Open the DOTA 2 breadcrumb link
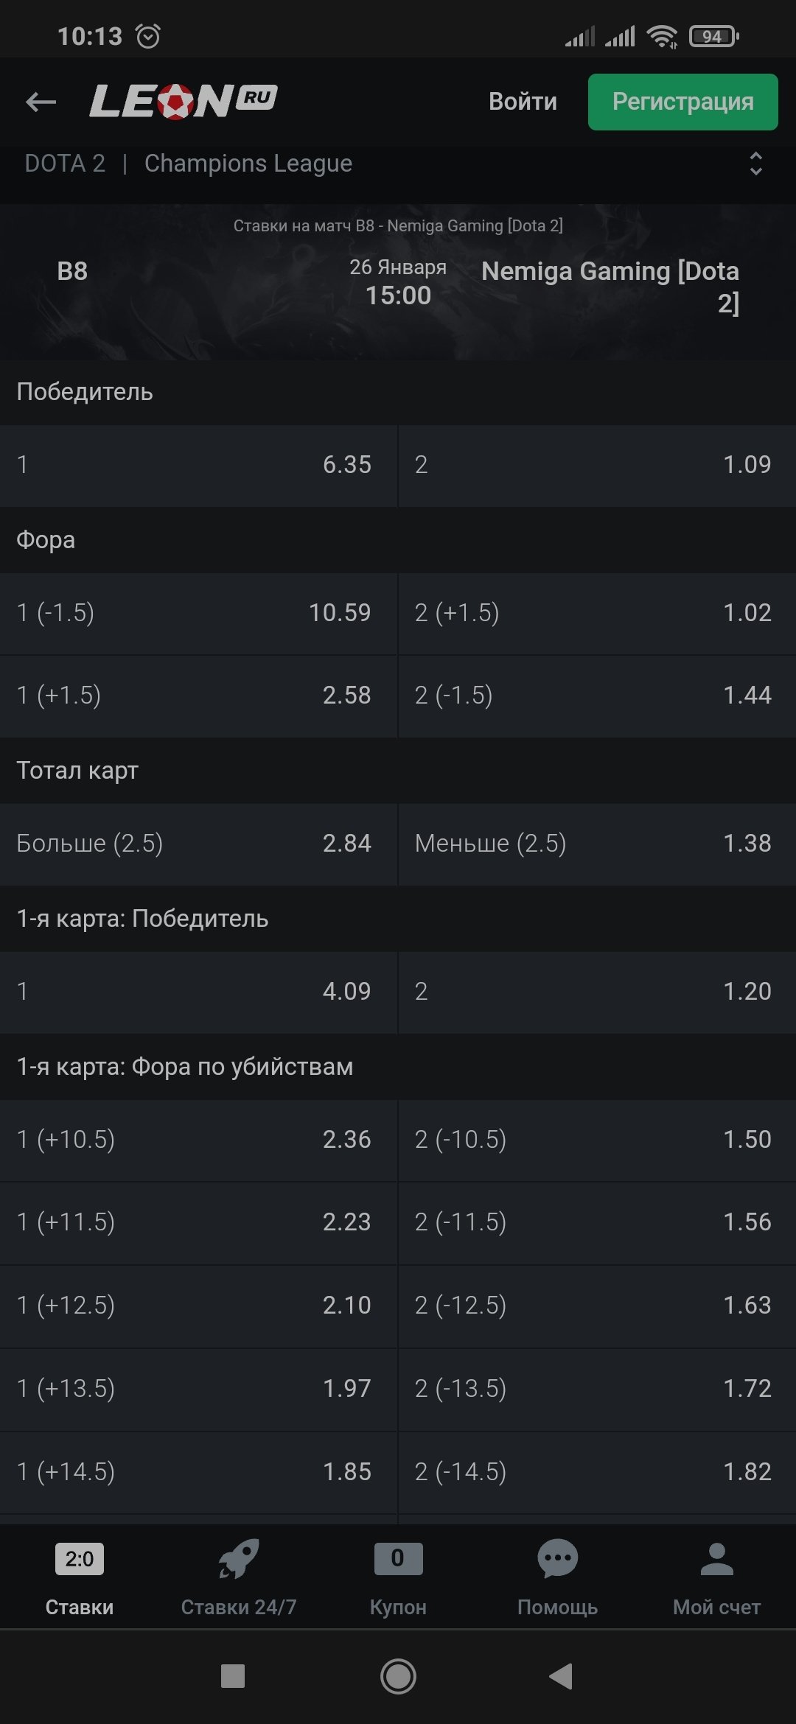 (x=65, y=164)
